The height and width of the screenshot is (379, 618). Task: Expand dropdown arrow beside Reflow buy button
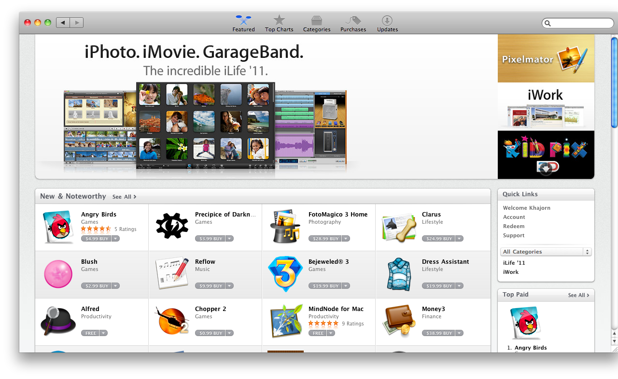(x=229, y=286)
